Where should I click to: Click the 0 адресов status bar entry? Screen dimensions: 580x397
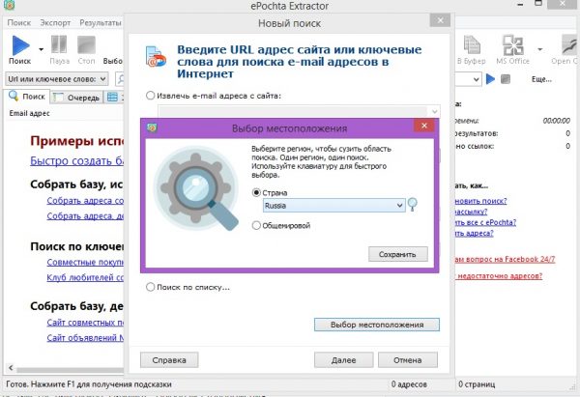[x=409, y=384]
